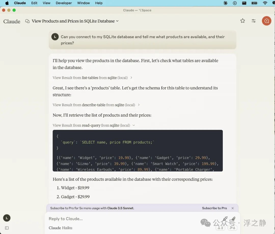
Task: Open the Edit menu
Action: click(x=34, y=3)
